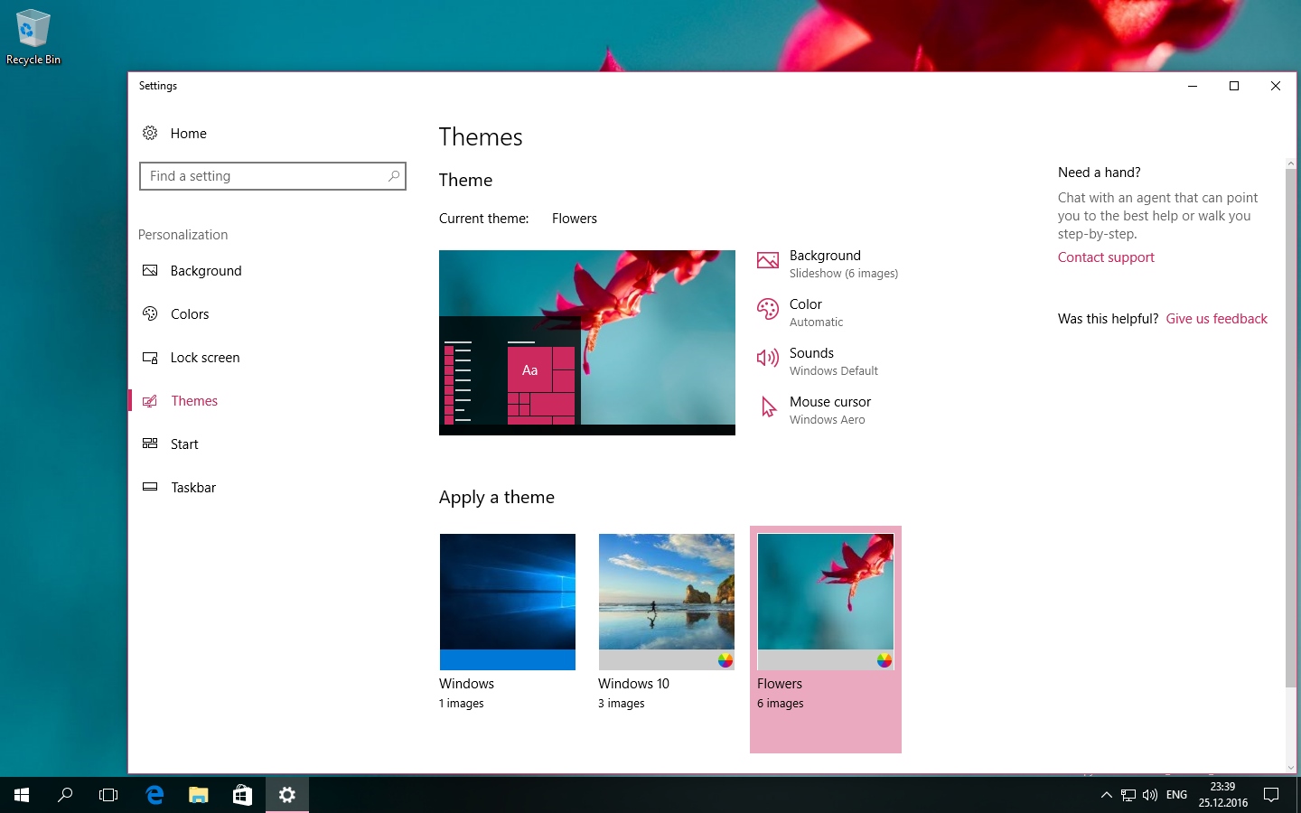1301x813 pixels.
Task: Click the search magnifier in Find a setting
Action: click(x=394, y=176)
